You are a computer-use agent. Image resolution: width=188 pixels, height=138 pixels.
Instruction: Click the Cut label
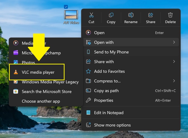click(91, 22)
